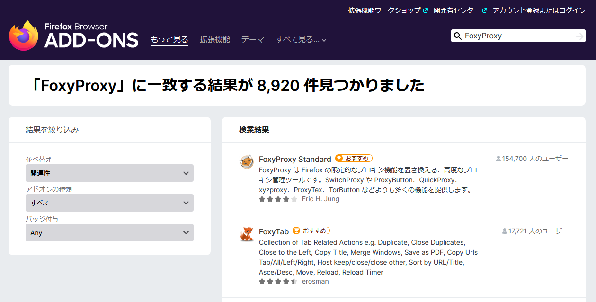Click the FoxyTab fox icon
Image resolution: width=596 pixels, height=302 pixels.
click(x=247, y=234)
